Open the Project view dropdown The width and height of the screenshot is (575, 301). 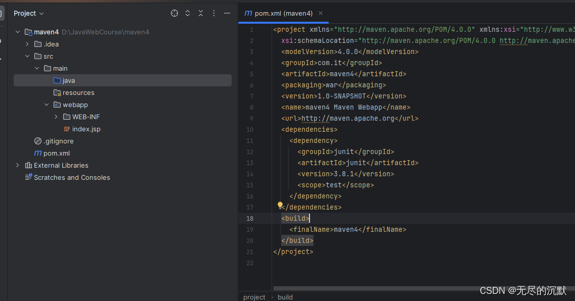[29, 13]
